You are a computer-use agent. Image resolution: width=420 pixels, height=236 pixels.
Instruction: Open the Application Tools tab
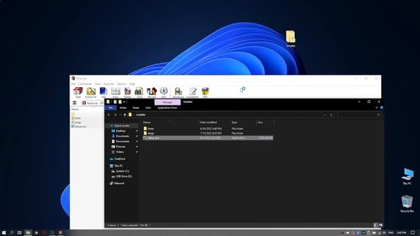point(167,108)
